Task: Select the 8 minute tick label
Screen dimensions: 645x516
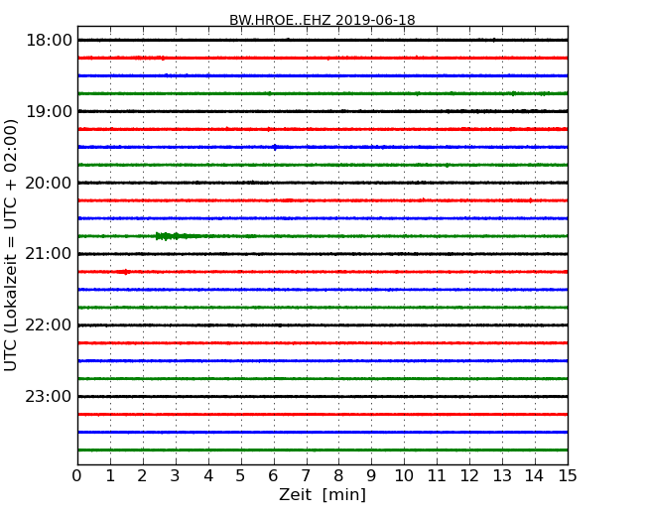Action: point(339,476)
